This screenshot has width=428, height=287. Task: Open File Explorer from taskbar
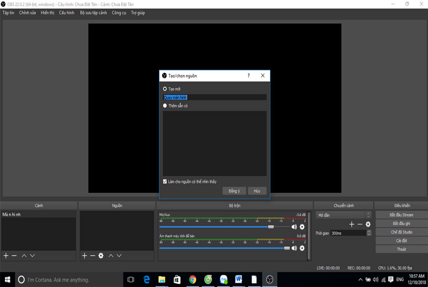coord(162,280)
